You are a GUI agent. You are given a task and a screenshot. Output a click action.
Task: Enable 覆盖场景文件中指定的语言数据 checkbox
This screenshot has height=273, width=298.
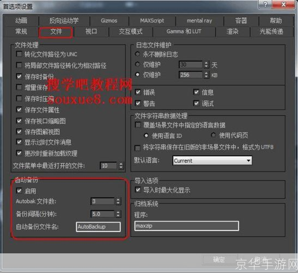click(138, 125)
